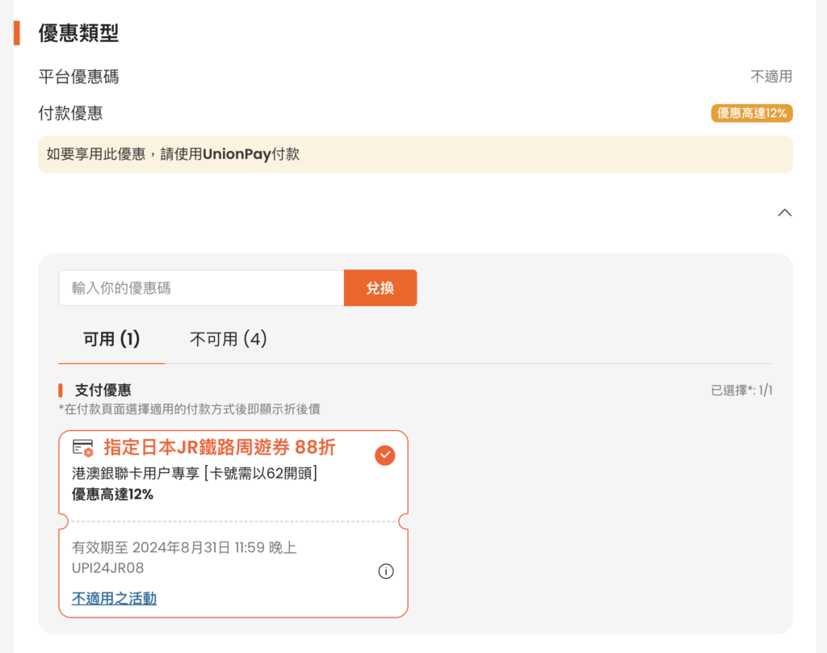
Task: Click the note about 付款頁面 discounted price
Action: (189, 409)
